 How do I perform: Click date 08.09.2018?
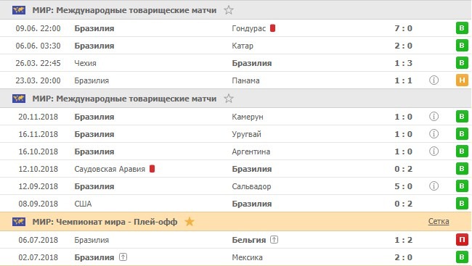tap(38, 204)
